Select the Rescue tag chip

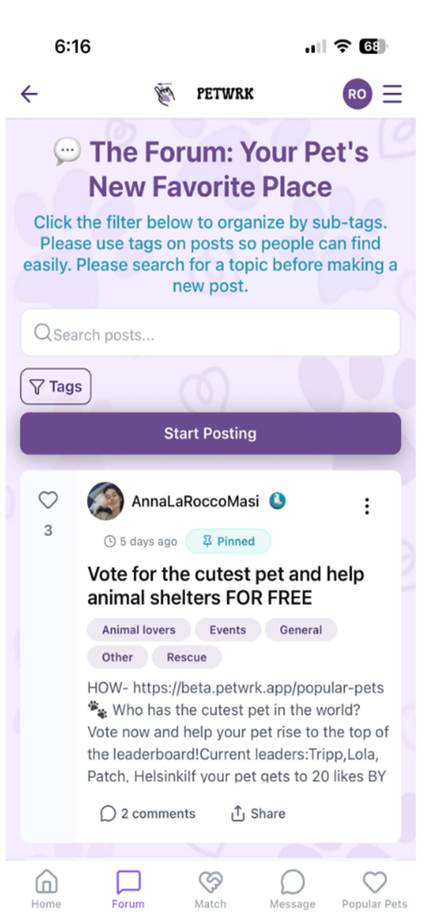click(187, 657)
